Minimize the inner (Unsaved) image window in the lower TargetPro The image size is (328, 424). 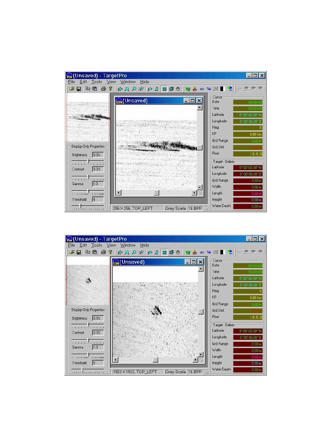pos(187,262)
